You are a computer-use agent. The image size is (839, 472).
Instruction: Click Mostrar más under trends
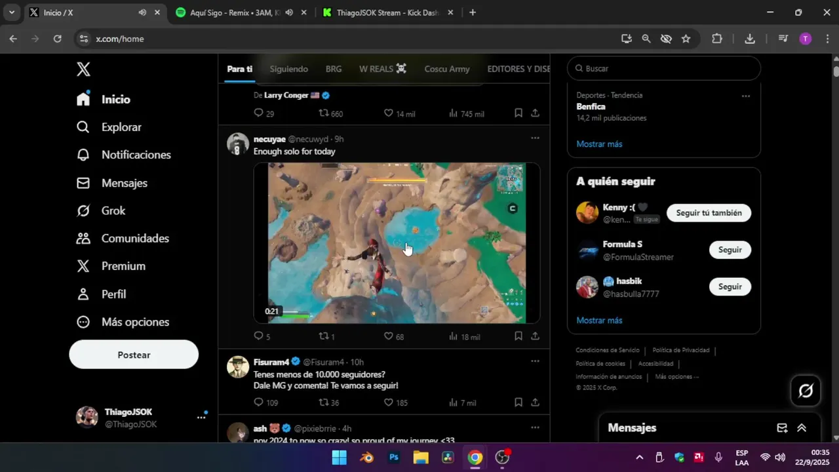coord(599,144)
